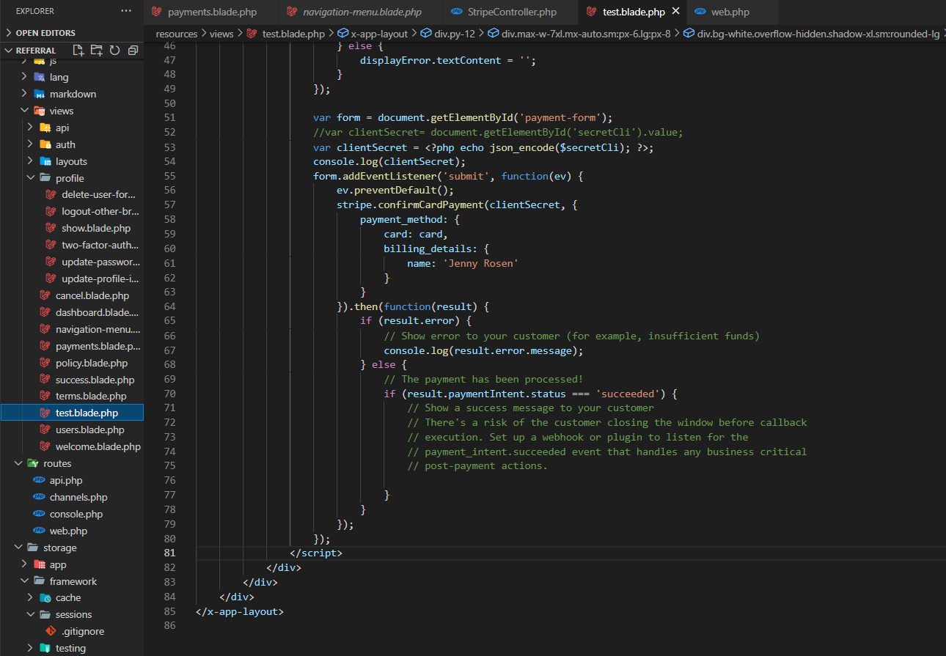
Task: Click the closing </script> tag
Action: click(316, 553)
